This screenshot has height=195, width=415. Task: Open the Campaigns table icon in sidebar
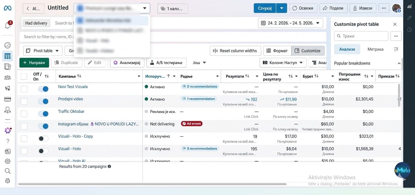coord(7,56)
